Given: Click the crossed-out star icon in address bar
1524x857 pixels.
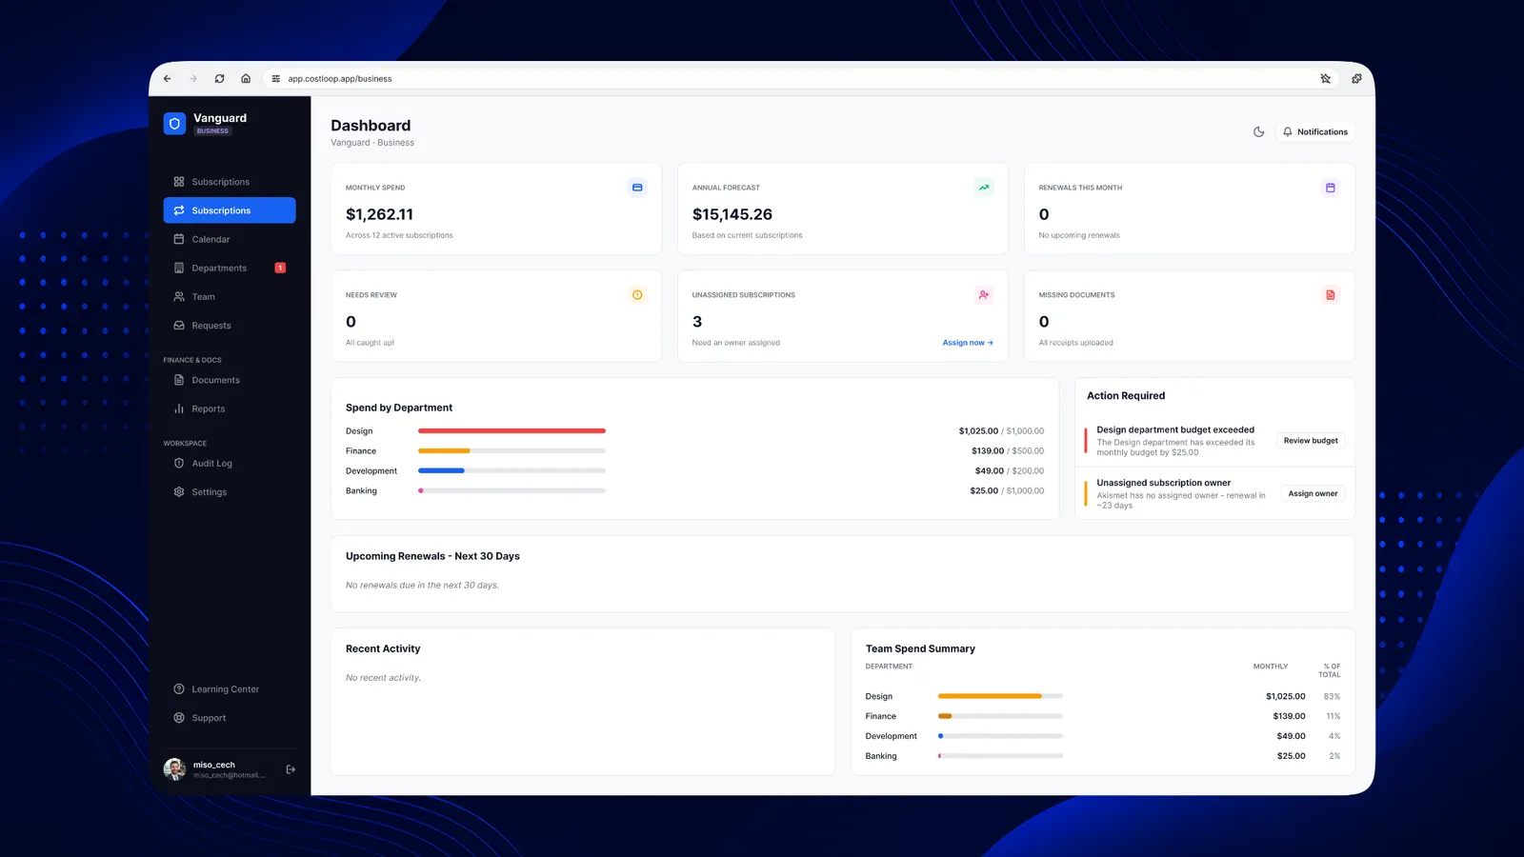Looking at the screenshot, I should pos(1326,79).
